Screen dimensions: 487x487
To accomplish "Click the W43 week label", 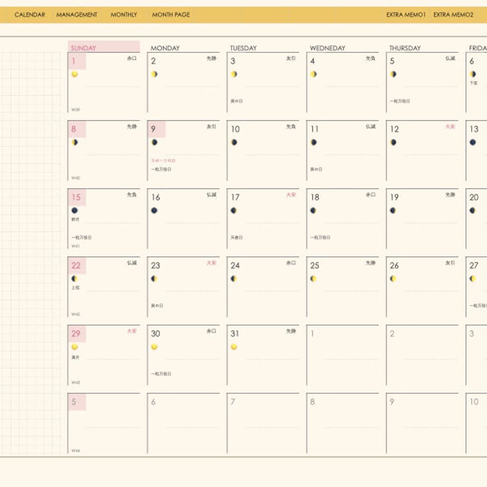I will click(x=76, y=382).
